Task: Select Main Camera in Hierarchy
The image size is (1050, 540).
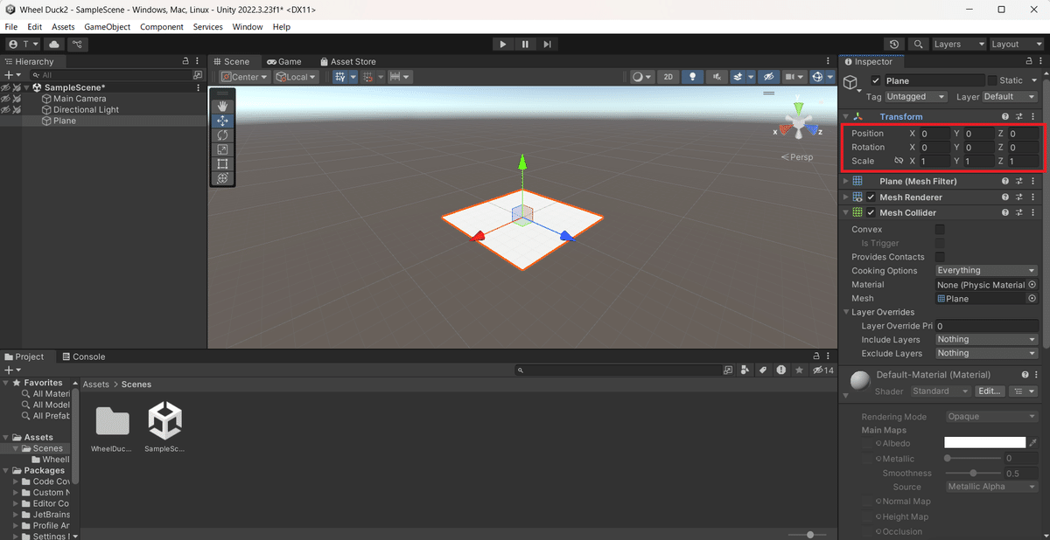Action: pos(80,99)
